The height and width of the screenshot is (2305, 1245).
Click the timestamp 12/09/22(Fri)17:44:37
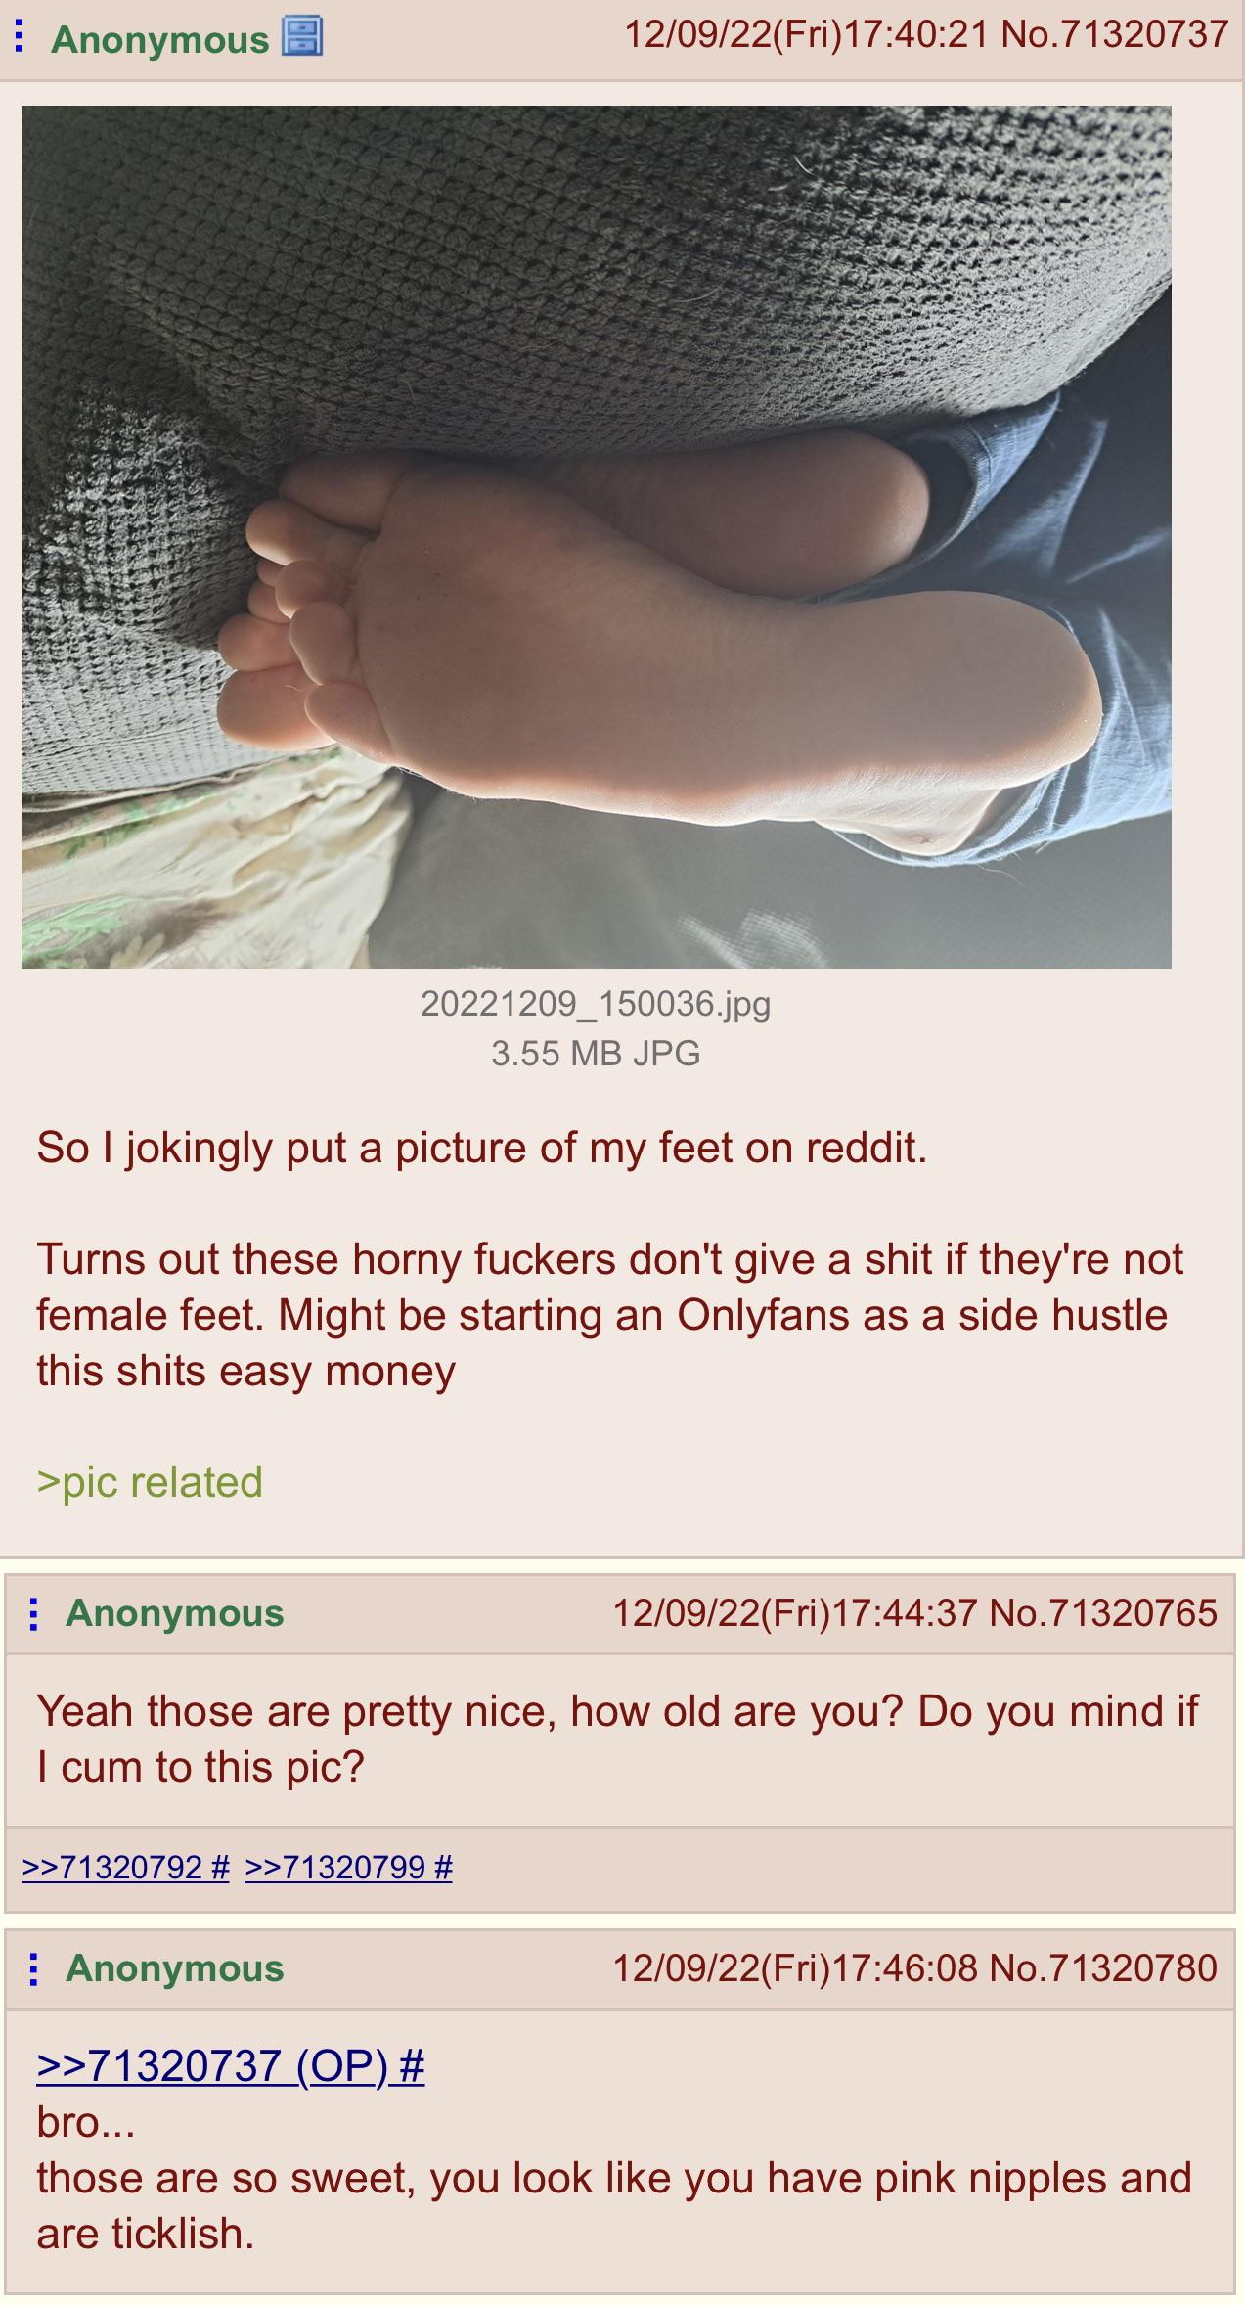coord(795,1612)
